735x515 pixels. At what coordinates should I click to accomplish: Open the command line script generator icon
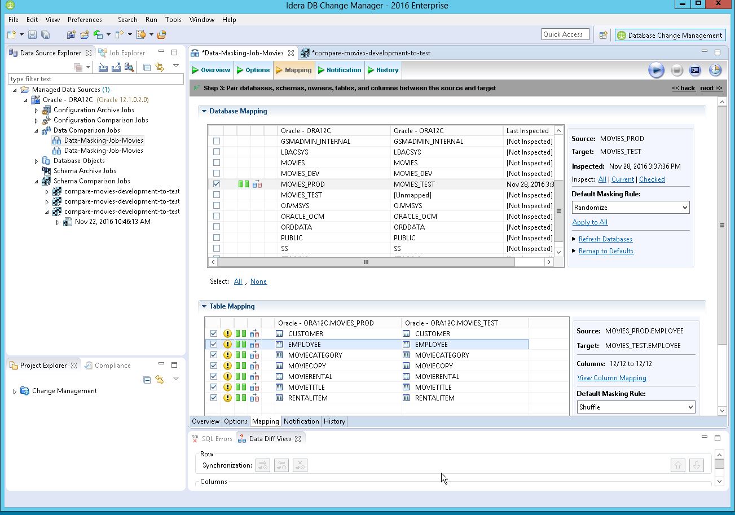(x=696, y=71)
